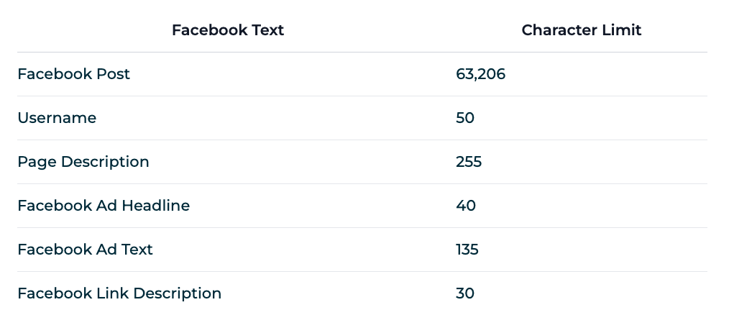729x333 pixels.
Task: Select the value 40 for Ad Headline
Action: tap(465, 206)
